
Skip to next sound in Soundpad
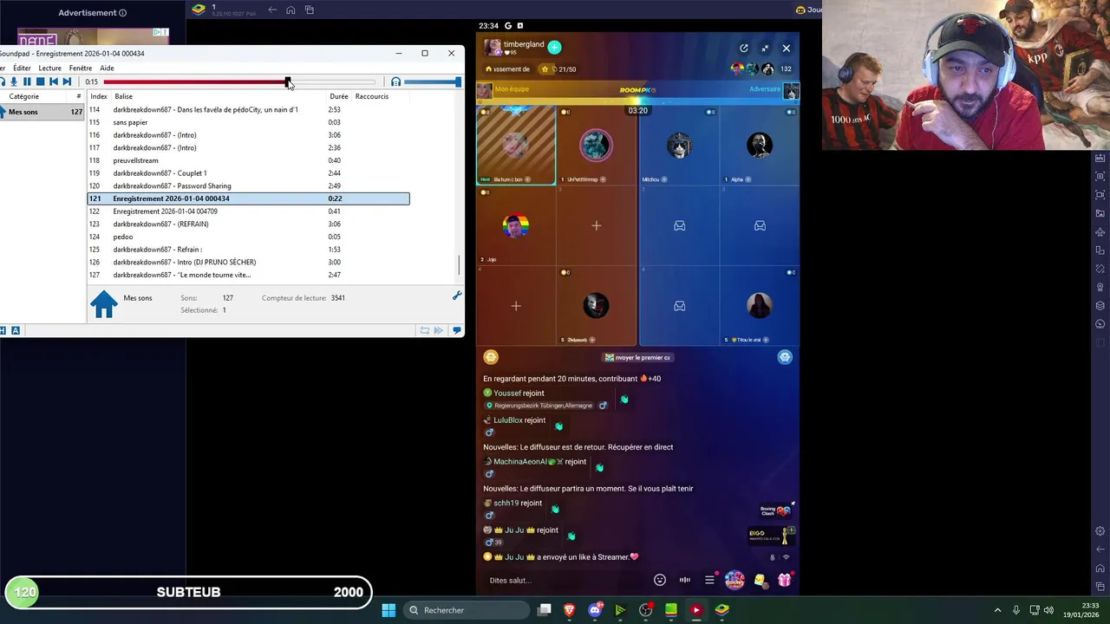pyautogui.click(x=67, y=81)
